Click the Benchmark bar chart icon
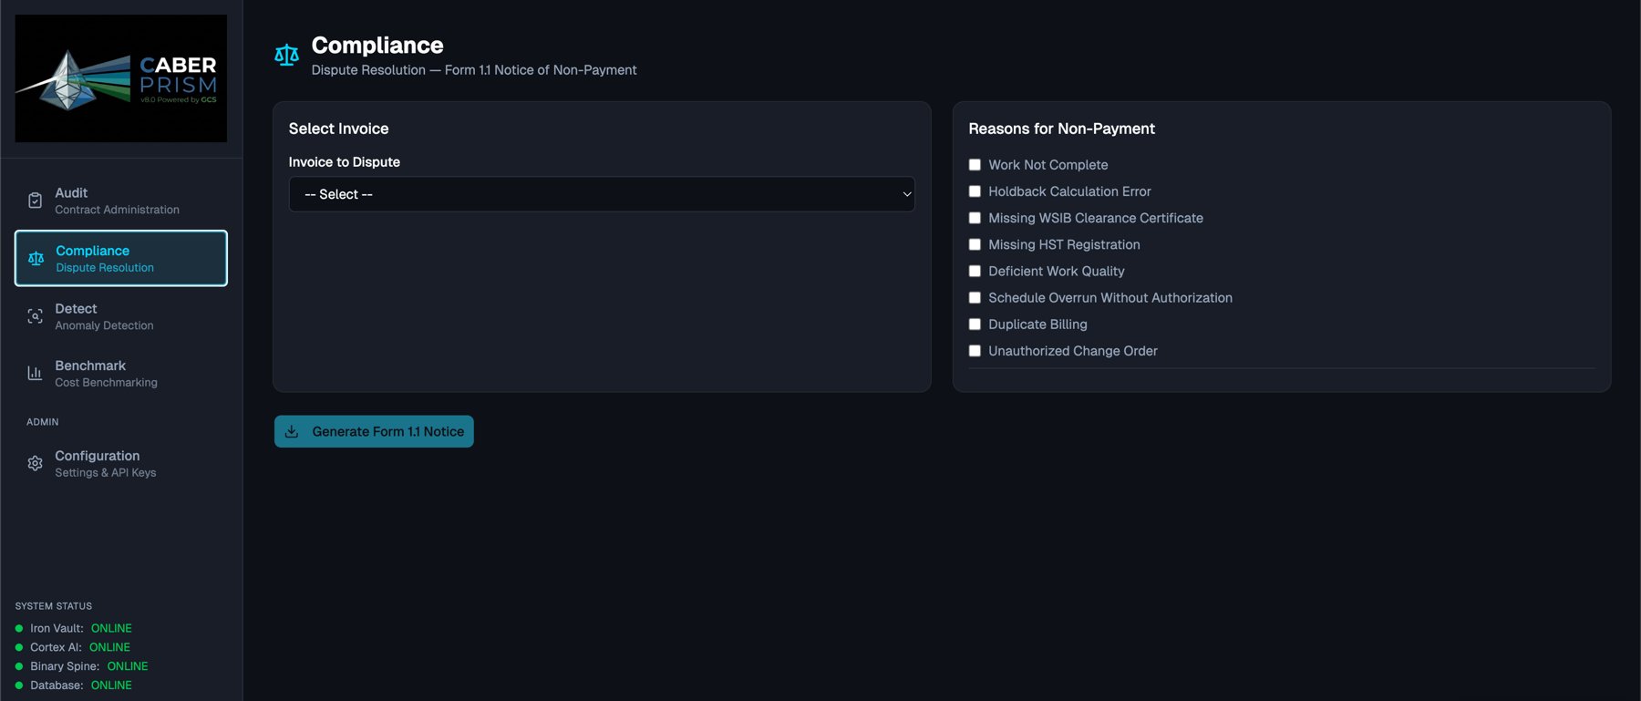The height and width of the screenshot is (701, 1641). coord(35,373)
